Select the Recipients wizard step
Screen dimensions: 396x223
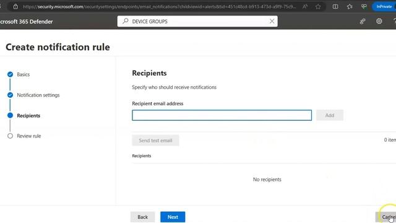point(28,116)
